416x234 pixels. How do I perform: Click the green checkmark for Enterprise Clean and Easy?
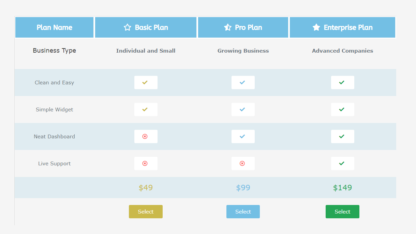click(x=342, y=83)
